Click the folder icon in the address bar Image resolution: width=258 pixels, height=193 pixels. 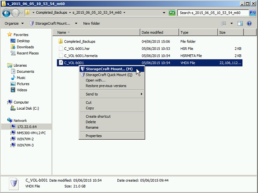27,13
